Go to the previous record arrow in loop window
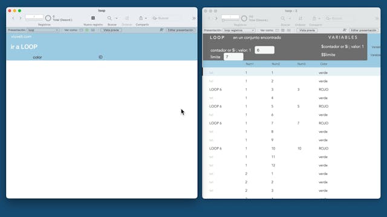387x217 pixels. click(x=13, y=18)
